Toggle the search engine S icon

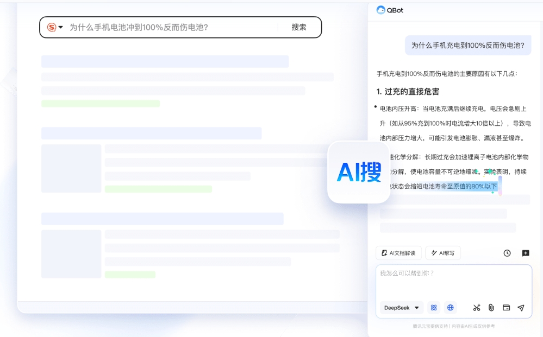point(52,27)
